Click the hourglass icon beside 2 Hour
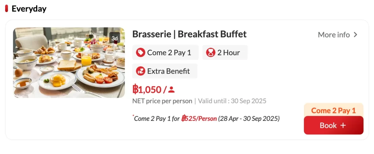Image resolution: width=374 pixels, height=154 pixels. pyautogui.click(x=211, y=53)
